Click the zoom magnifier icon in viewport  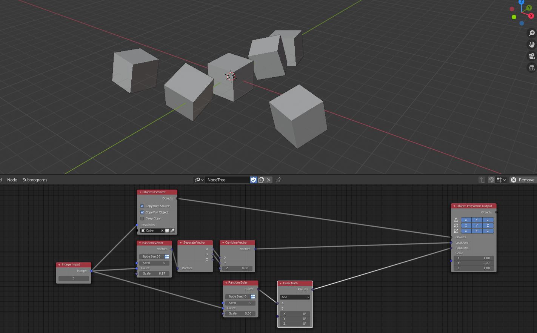pyautogui.click(x=532, y=33)
